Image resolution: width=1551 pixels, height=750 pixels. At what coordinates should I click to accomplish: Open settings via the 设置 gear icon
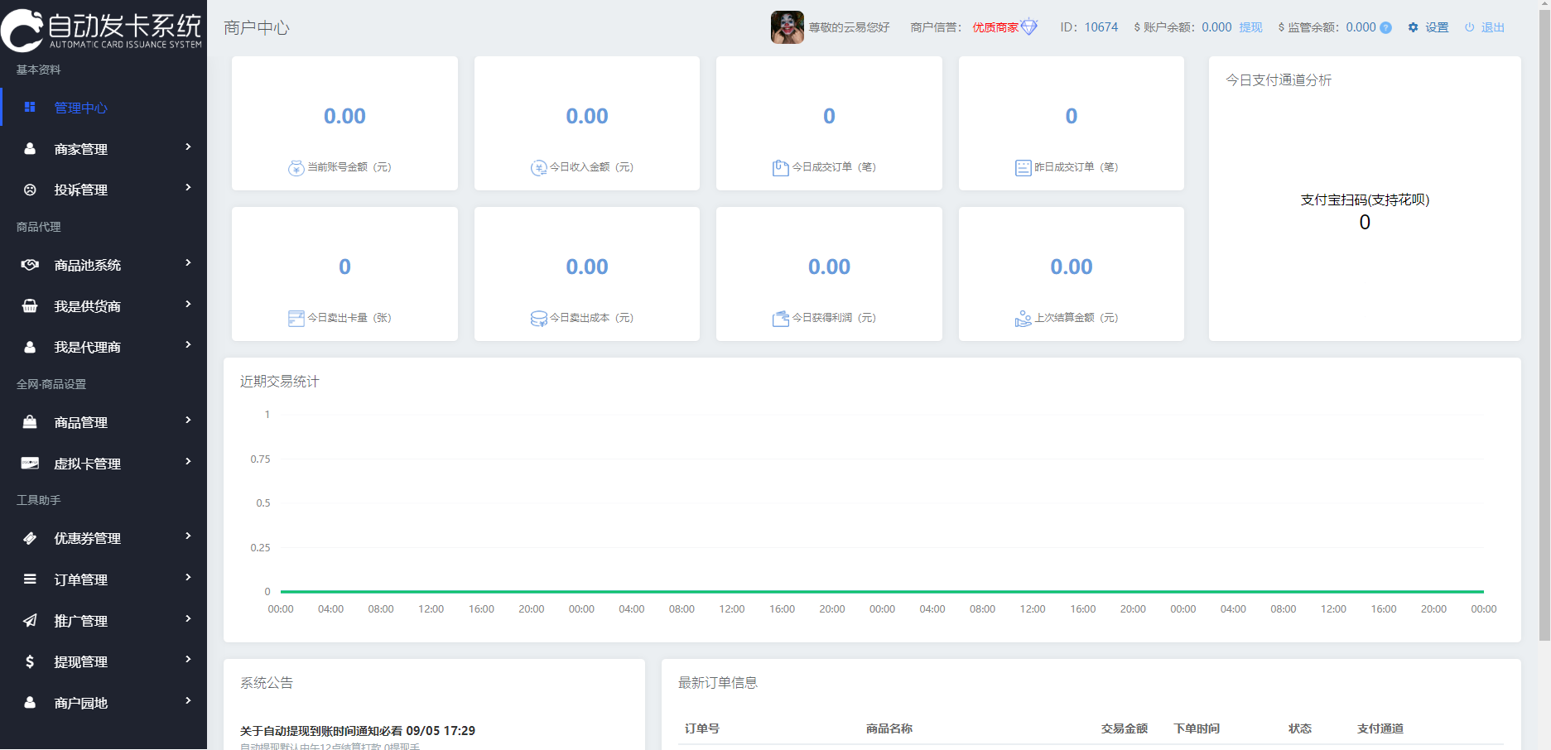[1413, 26]
